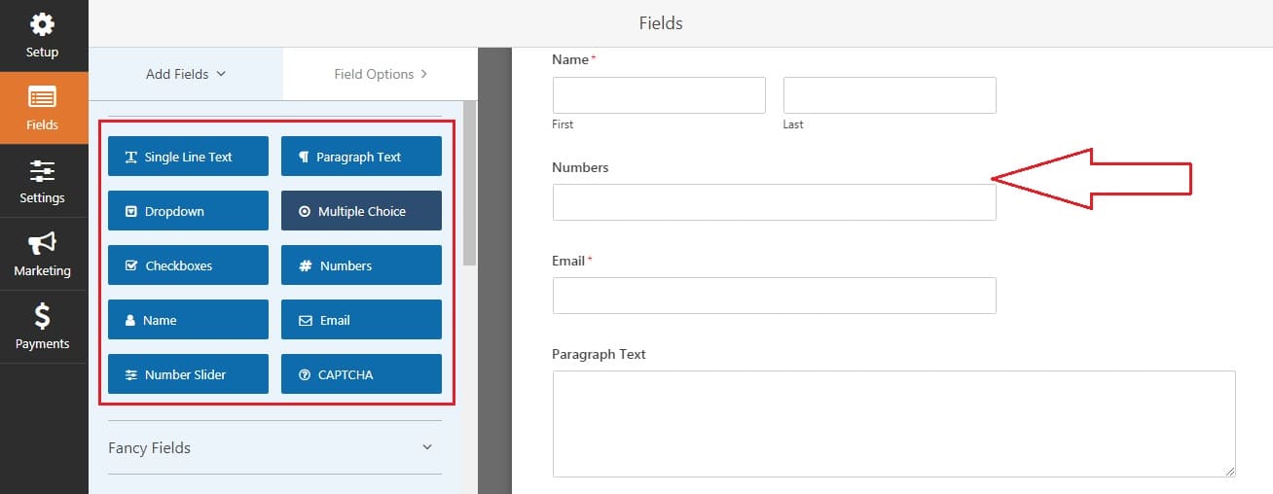Add a Numbers field button
This screenshot has width=1273, height=494.
pos(361,265)
